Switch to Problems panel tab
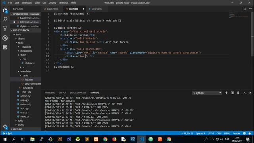The image size is (254, 143). click(50, 93)
